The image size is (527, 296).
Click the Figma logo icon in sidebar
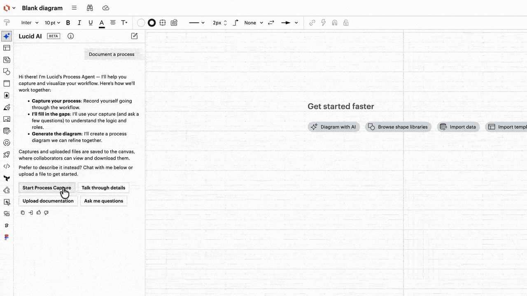(7, 237)
